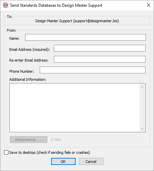The width and height of the screenshot is (154, 171).
Task: Click the 'Name:' field label
Action: point(14,38)
